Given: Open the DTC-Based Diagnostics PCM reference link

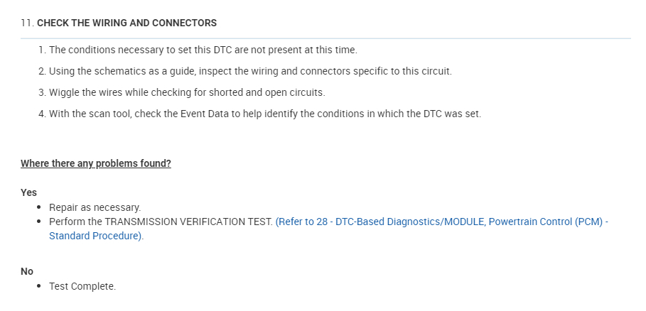Looking at the screenshot, I should point(441,222).
